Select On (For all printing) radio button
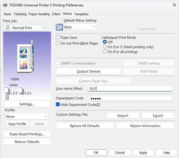179x158 pixels. pos(105,52)
